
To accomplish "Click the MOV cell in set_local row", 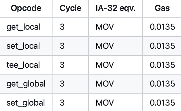I will pyautogui.click(x=105, y=46).
